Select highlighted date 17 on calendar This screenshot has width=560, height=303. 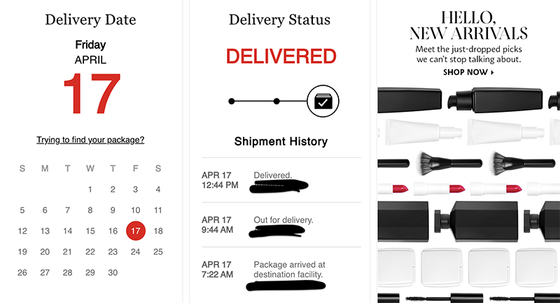(x=135, y=230)
